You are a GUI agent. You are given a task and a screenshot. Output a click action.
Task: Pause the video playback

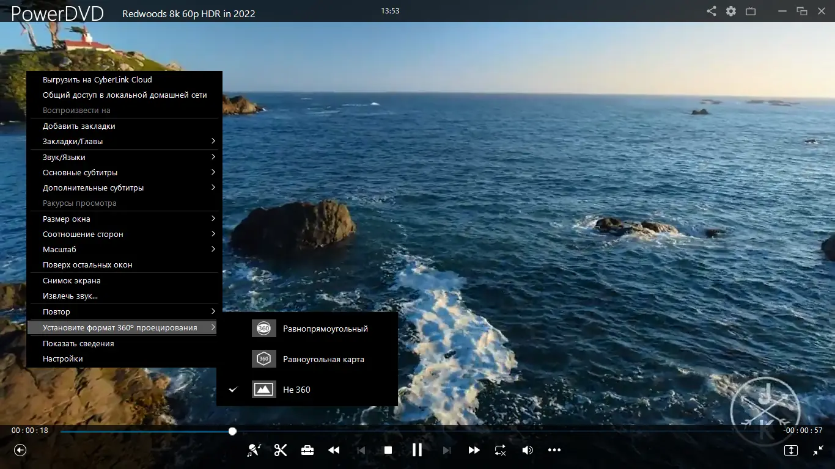tap(417, 450)
